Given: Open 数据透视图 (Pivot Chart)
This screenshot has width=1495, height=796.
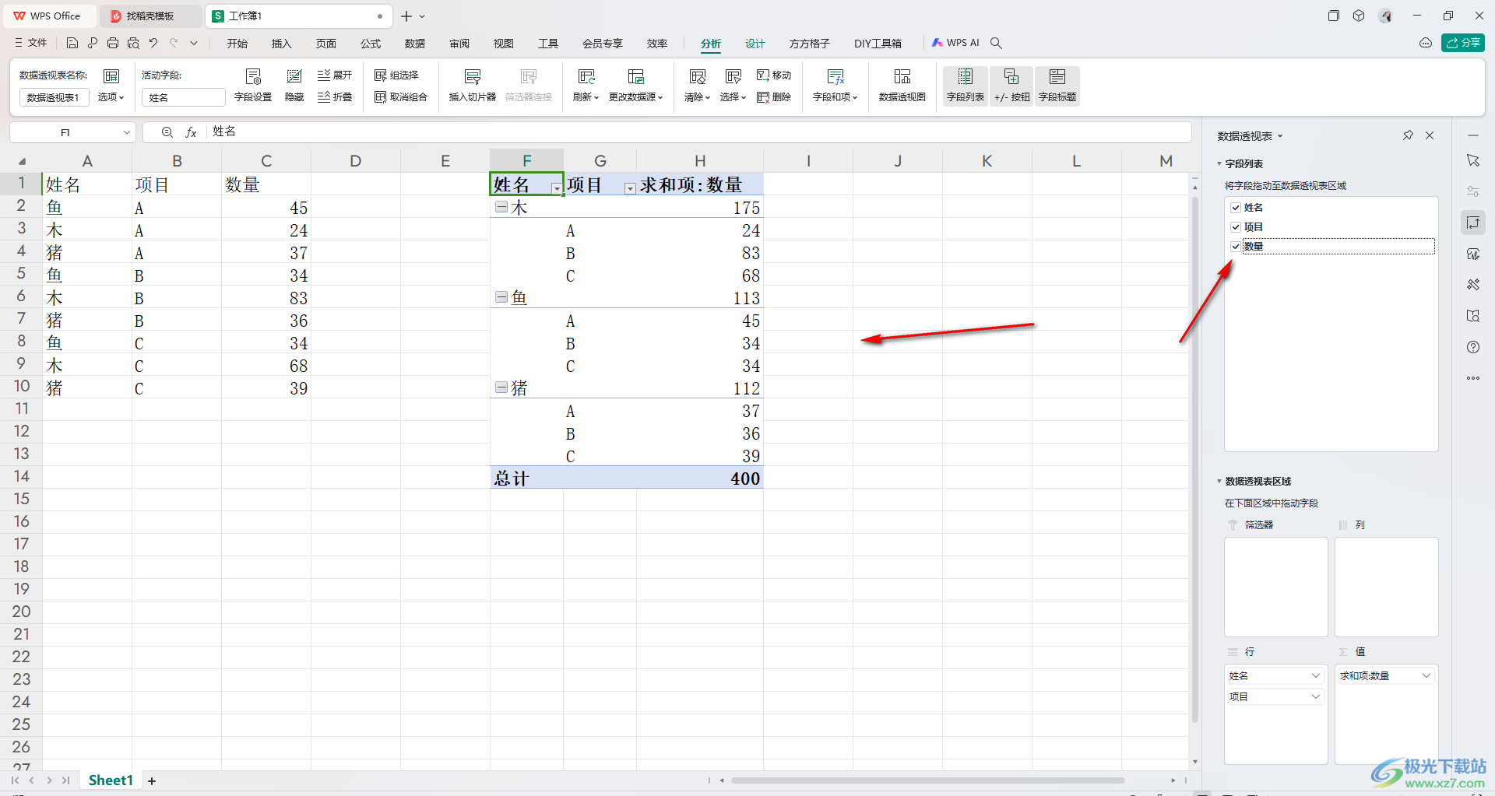Looking at the screenshot, I should pos(902,86).
